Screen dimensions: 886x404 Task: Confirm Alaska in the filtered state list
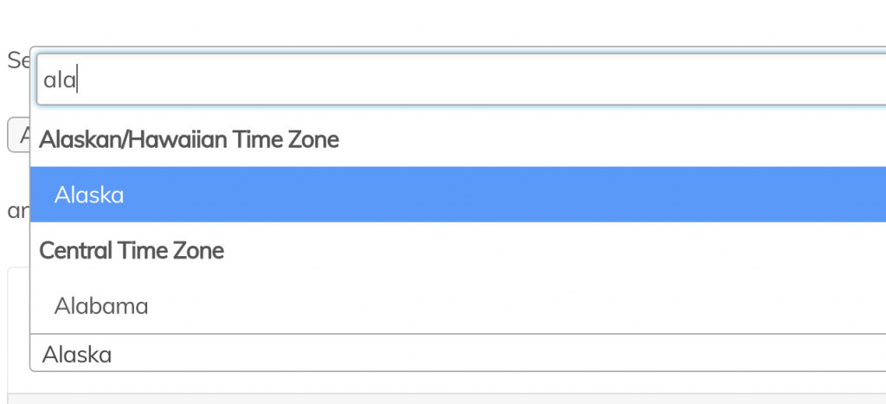click(x=89, y=196)
